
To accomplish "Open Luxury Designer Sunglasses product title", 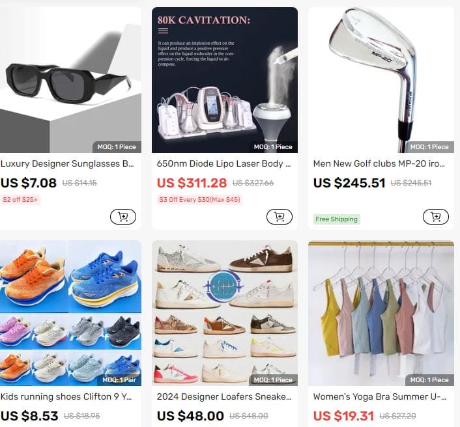I will point(67,163).
